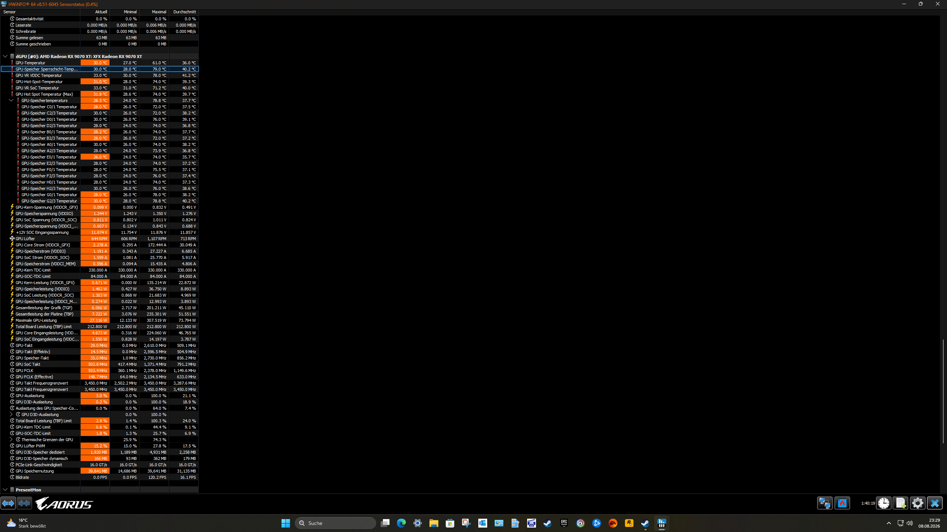947x532 pixels.
Task: Select Gesamtleistung der Platine (TBP) row
Action: [100, 314]
